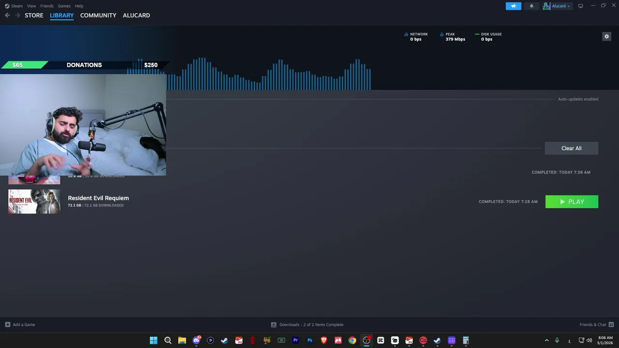
Task: Launch Adobe Premiere Pro from taskbar
Action: point(295,340)
